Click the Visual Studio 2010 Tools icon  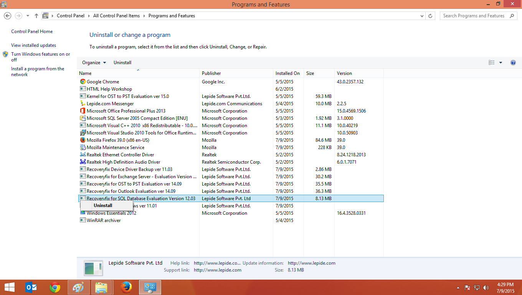[x=83, y=133]
